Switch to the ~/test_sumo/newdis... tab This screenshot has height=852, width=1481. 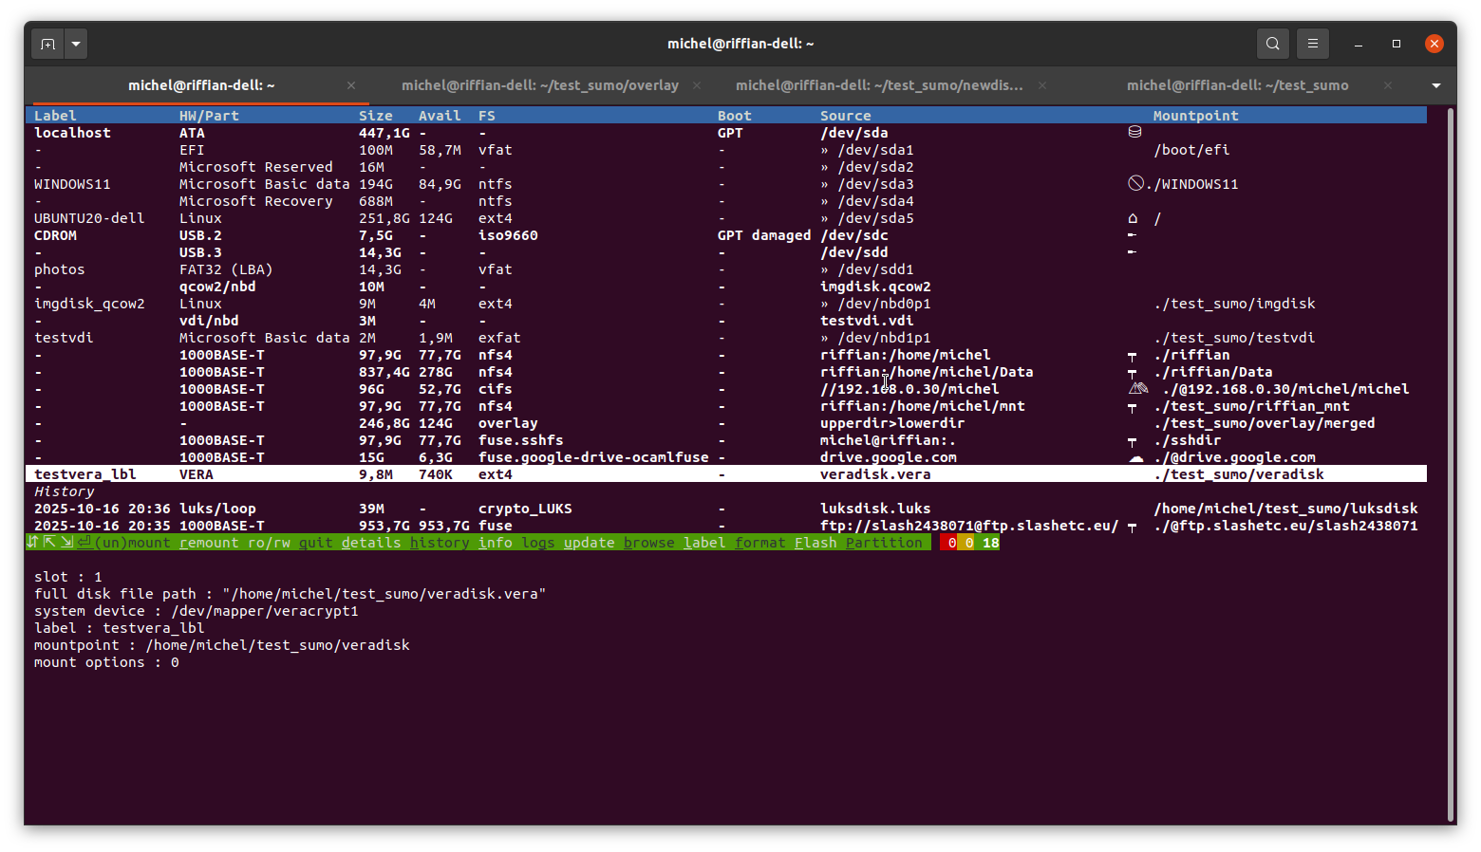click(879, 85)
